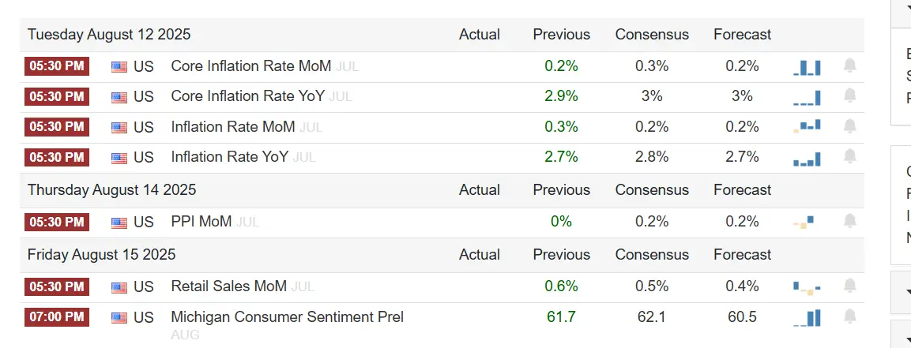Click the US flag beside PPI MoM

(x=119, y=223)
